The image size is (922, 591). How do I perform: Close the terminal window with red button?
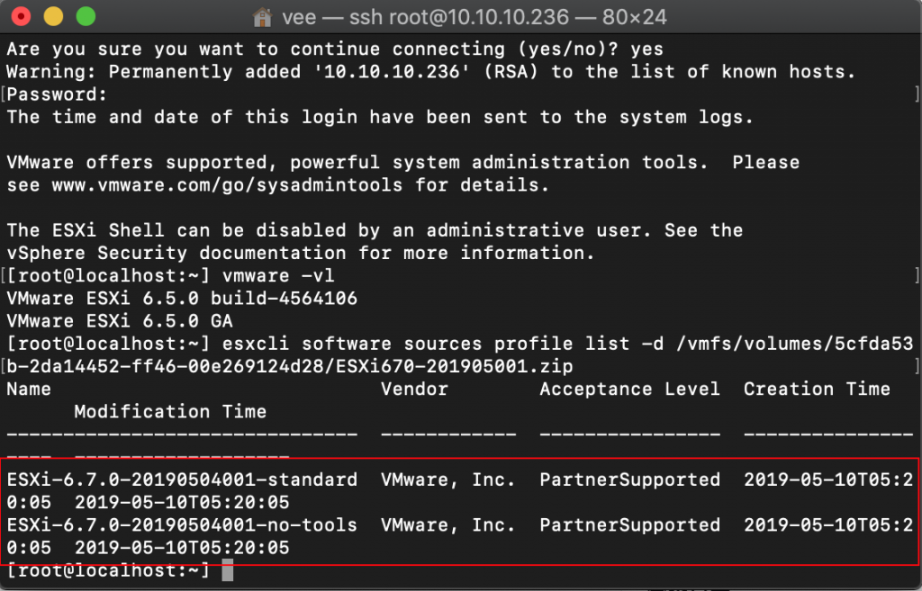(x=22, y=17)
